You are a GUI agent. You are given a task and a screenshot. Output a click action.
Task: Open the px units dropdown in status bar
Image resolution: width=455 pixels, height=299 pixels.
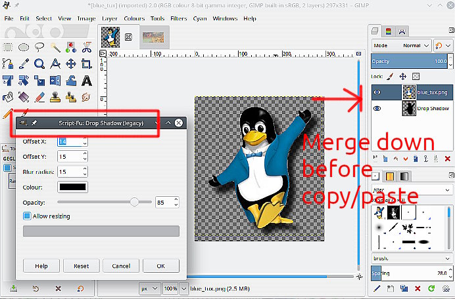[x=149, y=289]
